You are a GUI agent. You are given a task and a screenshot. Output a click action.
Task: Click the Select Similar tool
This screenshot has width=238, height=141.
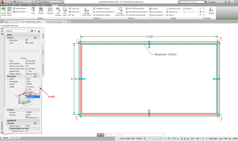(4, 12)
